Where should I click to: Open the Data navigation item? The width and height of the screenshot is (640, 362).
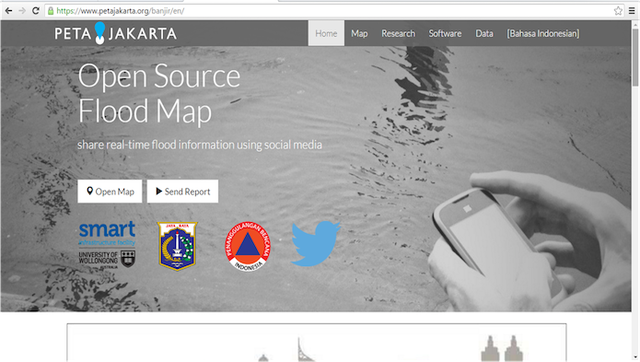484,33
